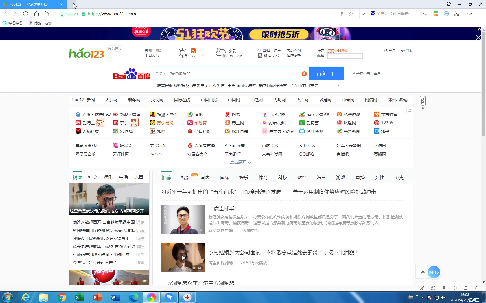Expand the hot search list chevron
The width and height of the screenshot is (486, 303).
click(x=338, y=85)
